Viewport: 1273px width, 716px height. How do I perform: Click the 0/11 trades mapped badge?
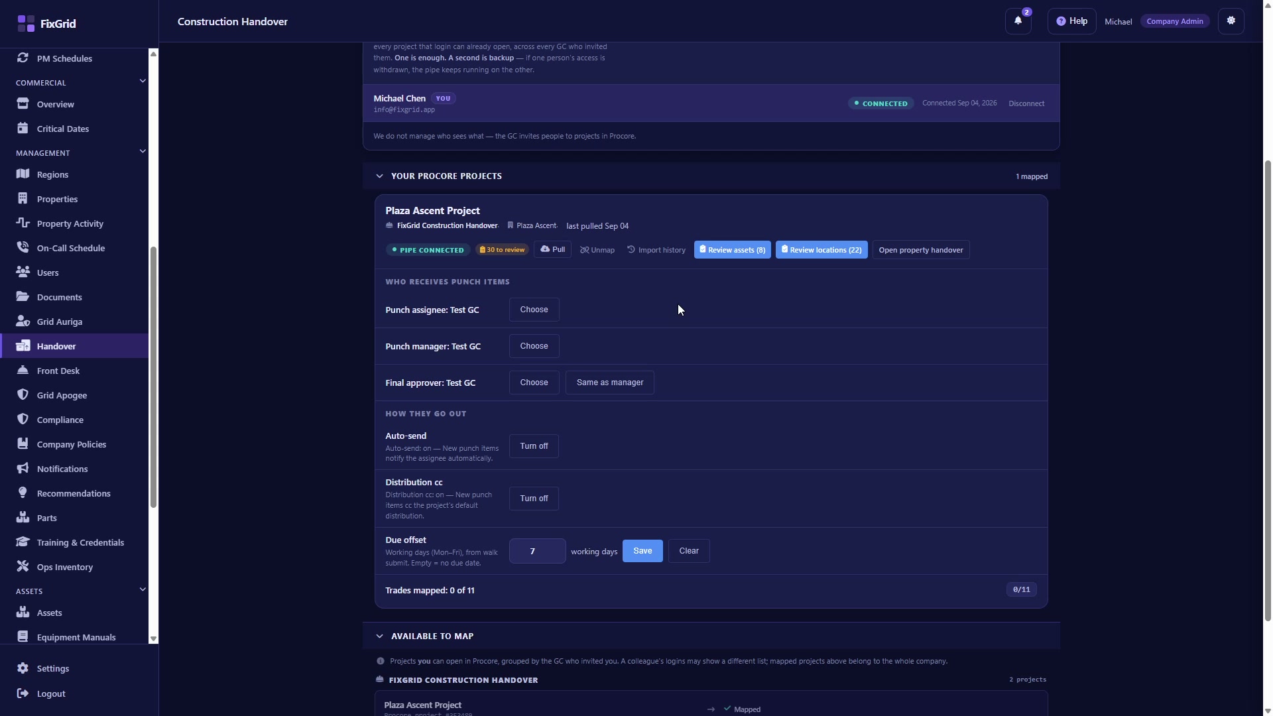(x=1021, y=589)
